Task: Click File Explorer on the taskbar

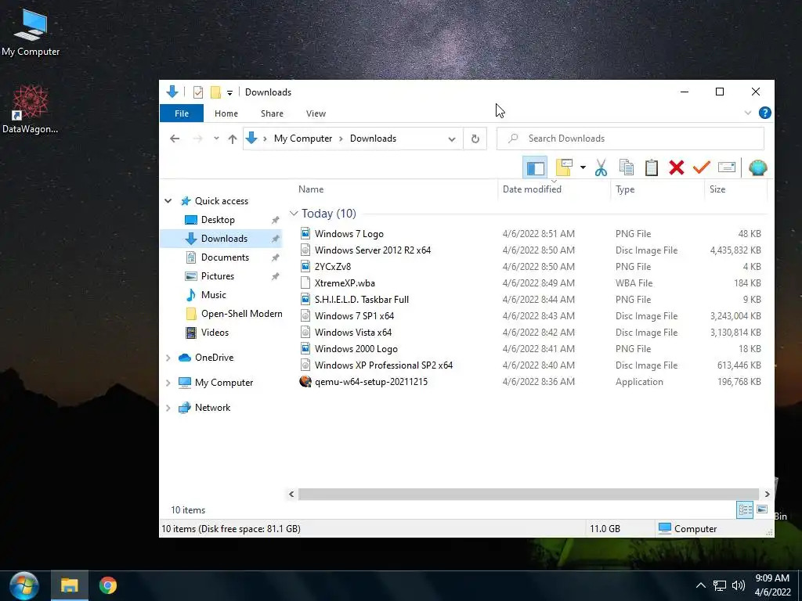Action: coord(70,585)
